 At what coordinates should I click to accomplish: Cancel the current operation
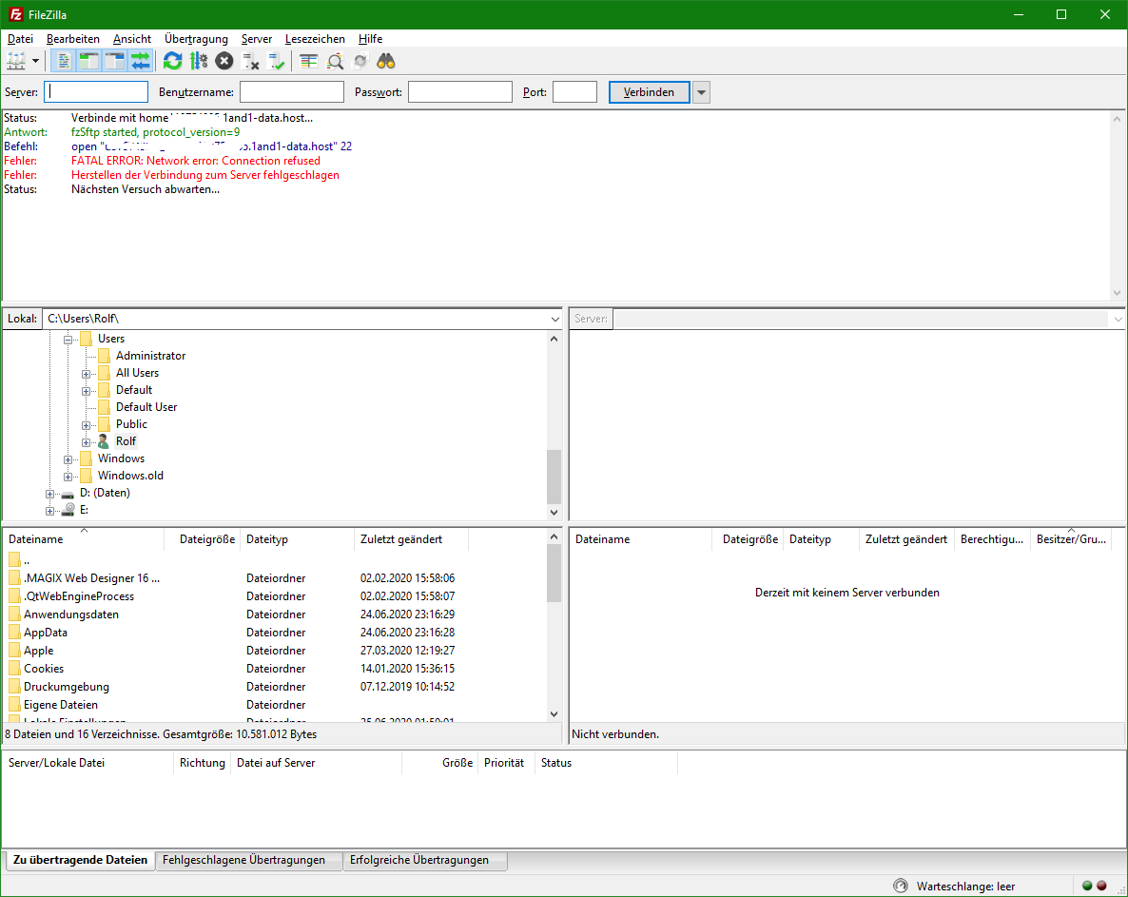(224, 61)
